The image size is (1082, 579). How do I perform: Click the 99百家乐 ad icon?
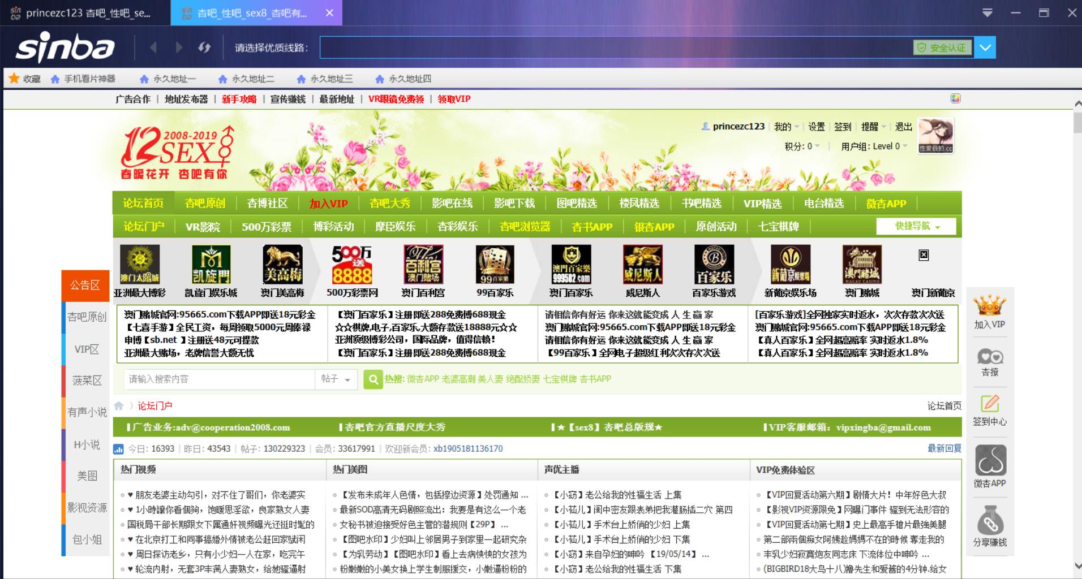coord(495,265)
